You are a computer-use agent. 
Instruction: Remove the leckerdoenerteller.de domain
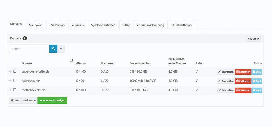click(x=243, y=72)
